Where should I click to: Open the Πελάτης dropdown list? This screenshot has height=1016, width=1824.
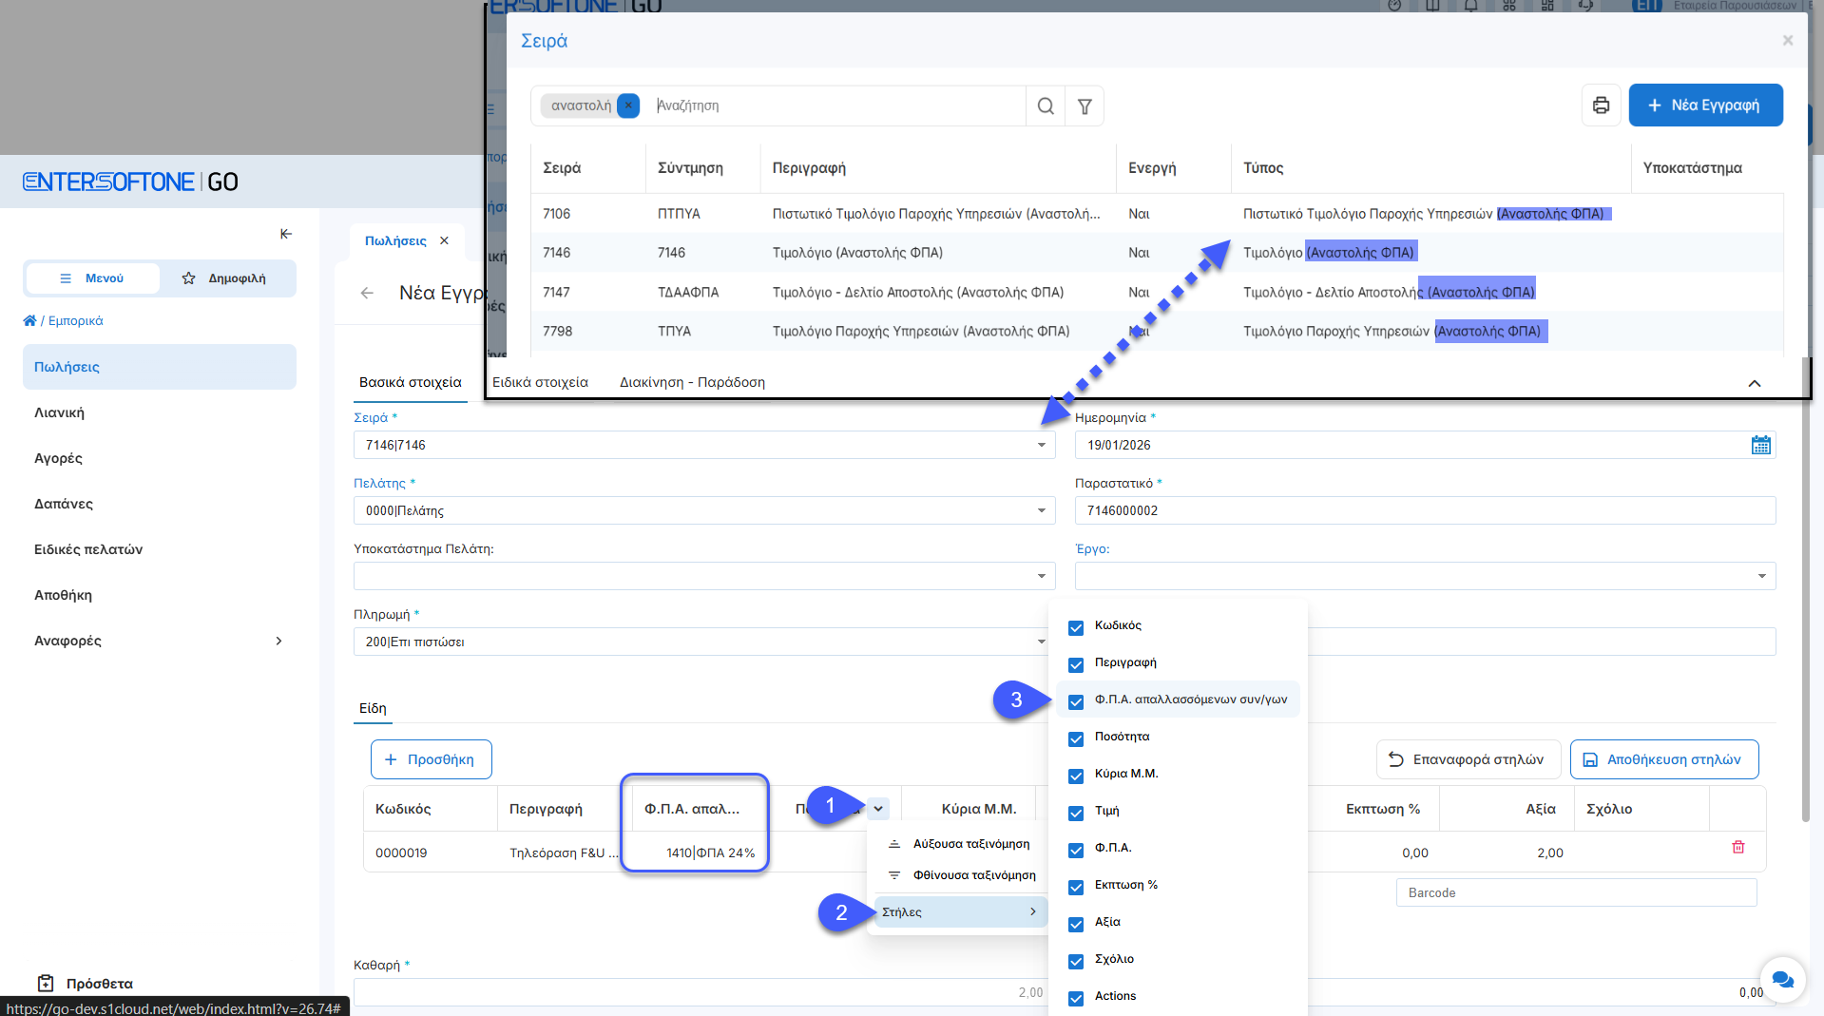click(x=1041, y=510)
